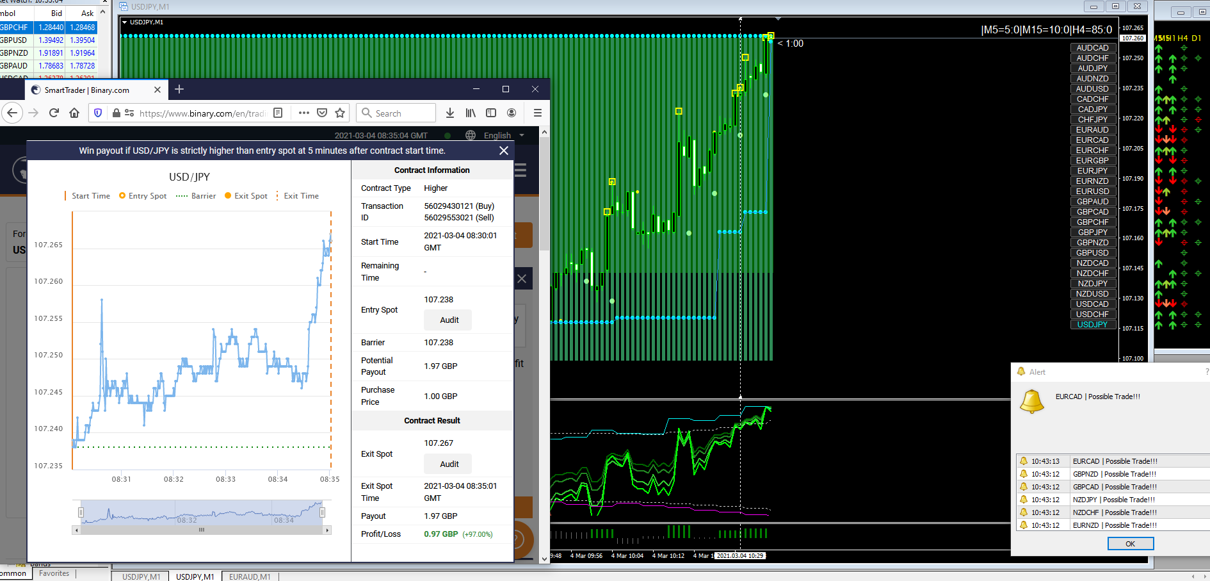Click the Ask column header in Market Watch
Viewport: 1210px width, 581px height.
tap(87, 13)
